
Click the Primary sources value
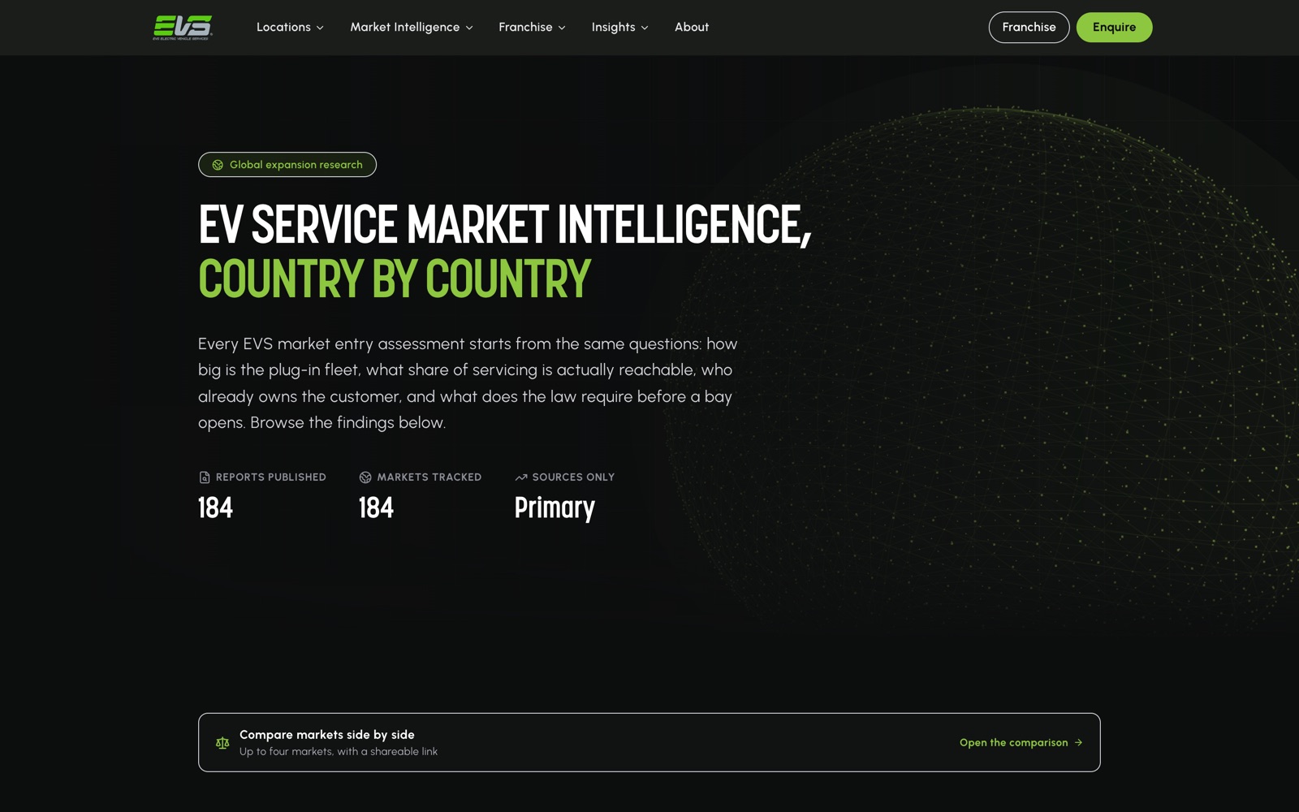tap(555, 508)
